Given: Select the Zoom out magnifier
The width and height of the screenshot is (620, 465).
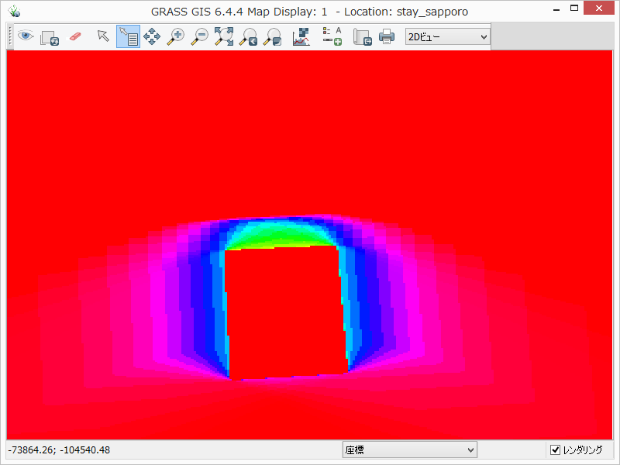Looking at the screenshot, I should point(199,36).
